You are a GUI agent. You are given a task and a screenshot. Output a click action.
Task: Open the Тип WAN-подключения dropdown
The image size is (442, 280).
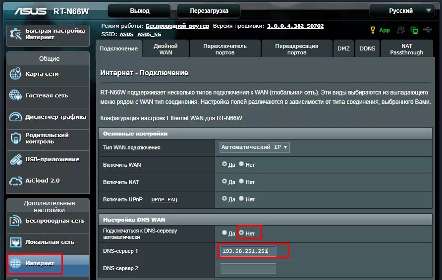click(x=255, y=147)
